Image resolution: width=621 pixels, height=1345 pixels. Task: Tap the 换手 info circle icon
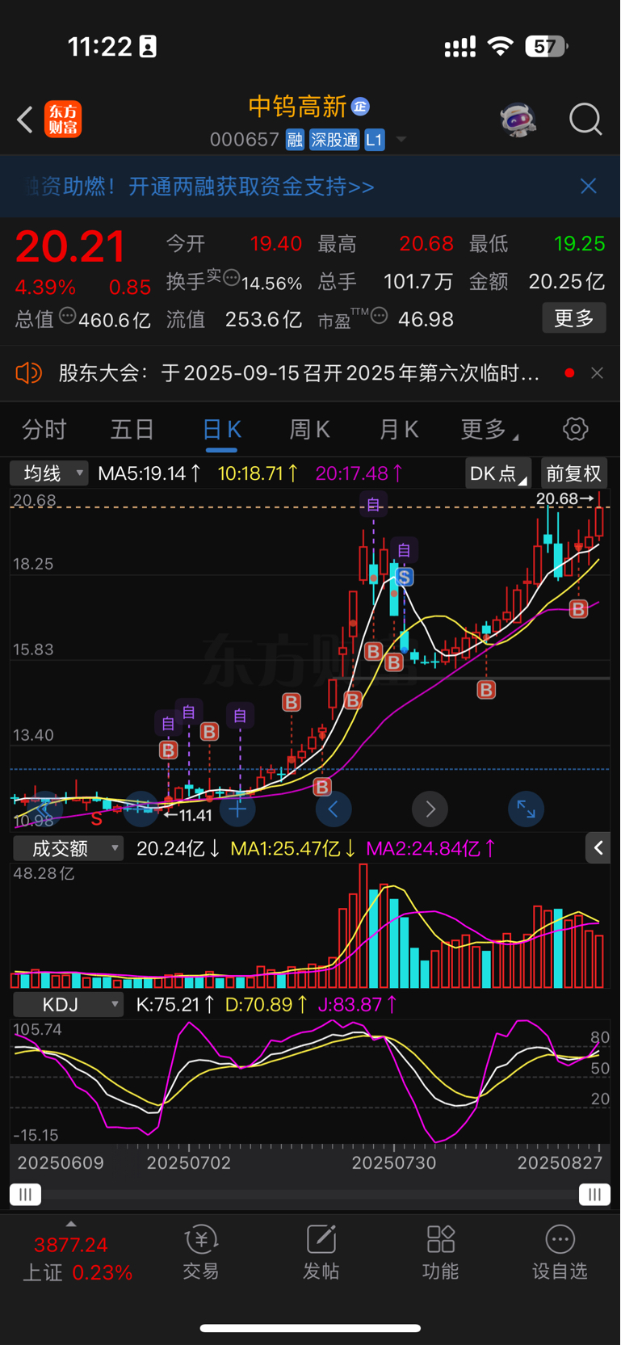pyautogui.click(x=231, y=279)
